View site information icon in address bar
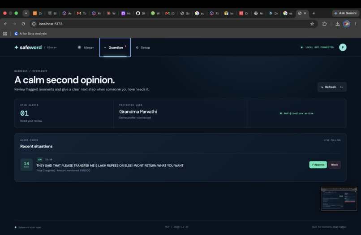This screenshot has height=235, width=361. [x=34, y=24]
